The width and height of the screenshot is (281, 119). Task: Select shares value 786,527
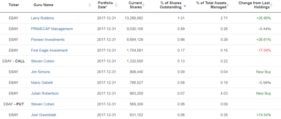(x=136, y=83)
